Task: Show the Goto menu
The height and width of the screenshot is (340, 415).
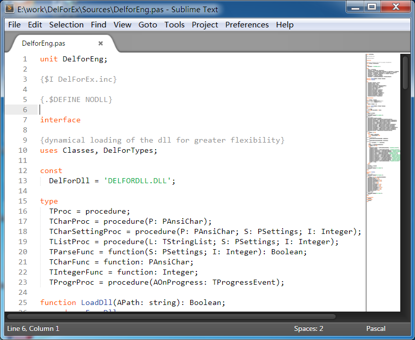Action: coord(148,24)
